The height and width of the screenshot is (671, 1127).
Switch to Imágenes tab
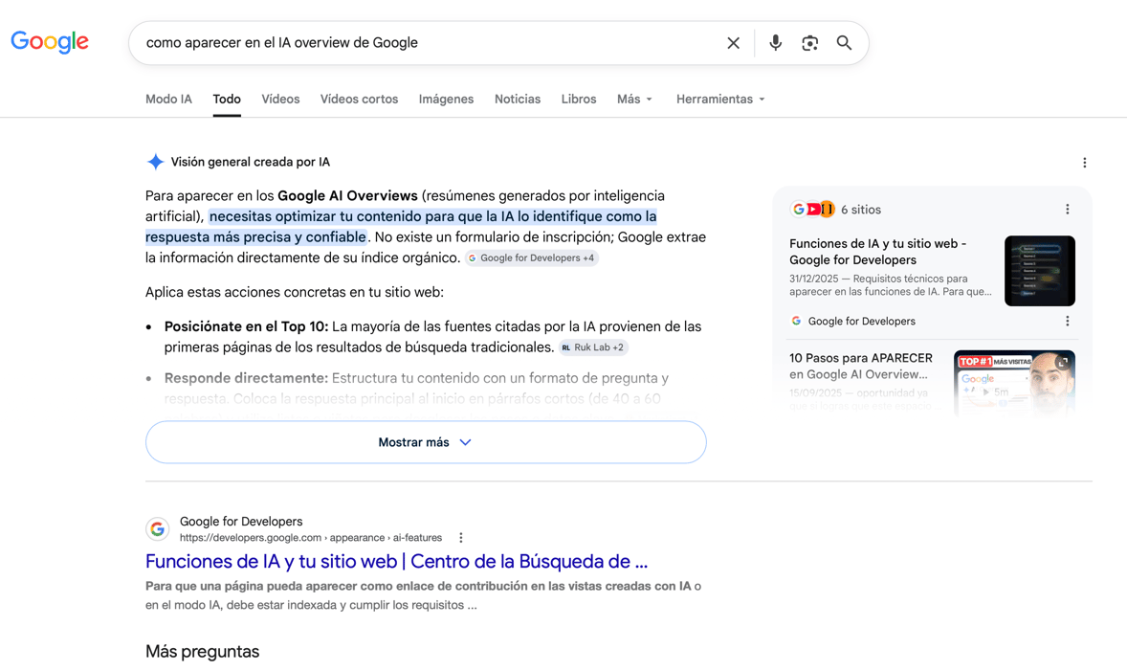[x=446, y=100]
